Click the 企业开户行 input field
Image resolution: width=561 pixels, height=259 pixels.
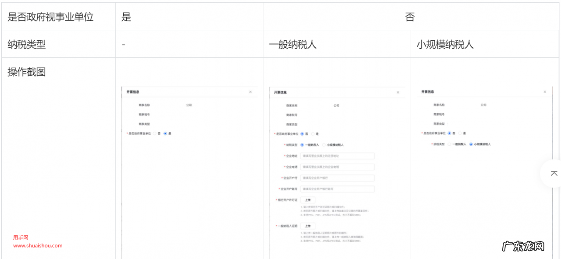click(x=337, y=178)
